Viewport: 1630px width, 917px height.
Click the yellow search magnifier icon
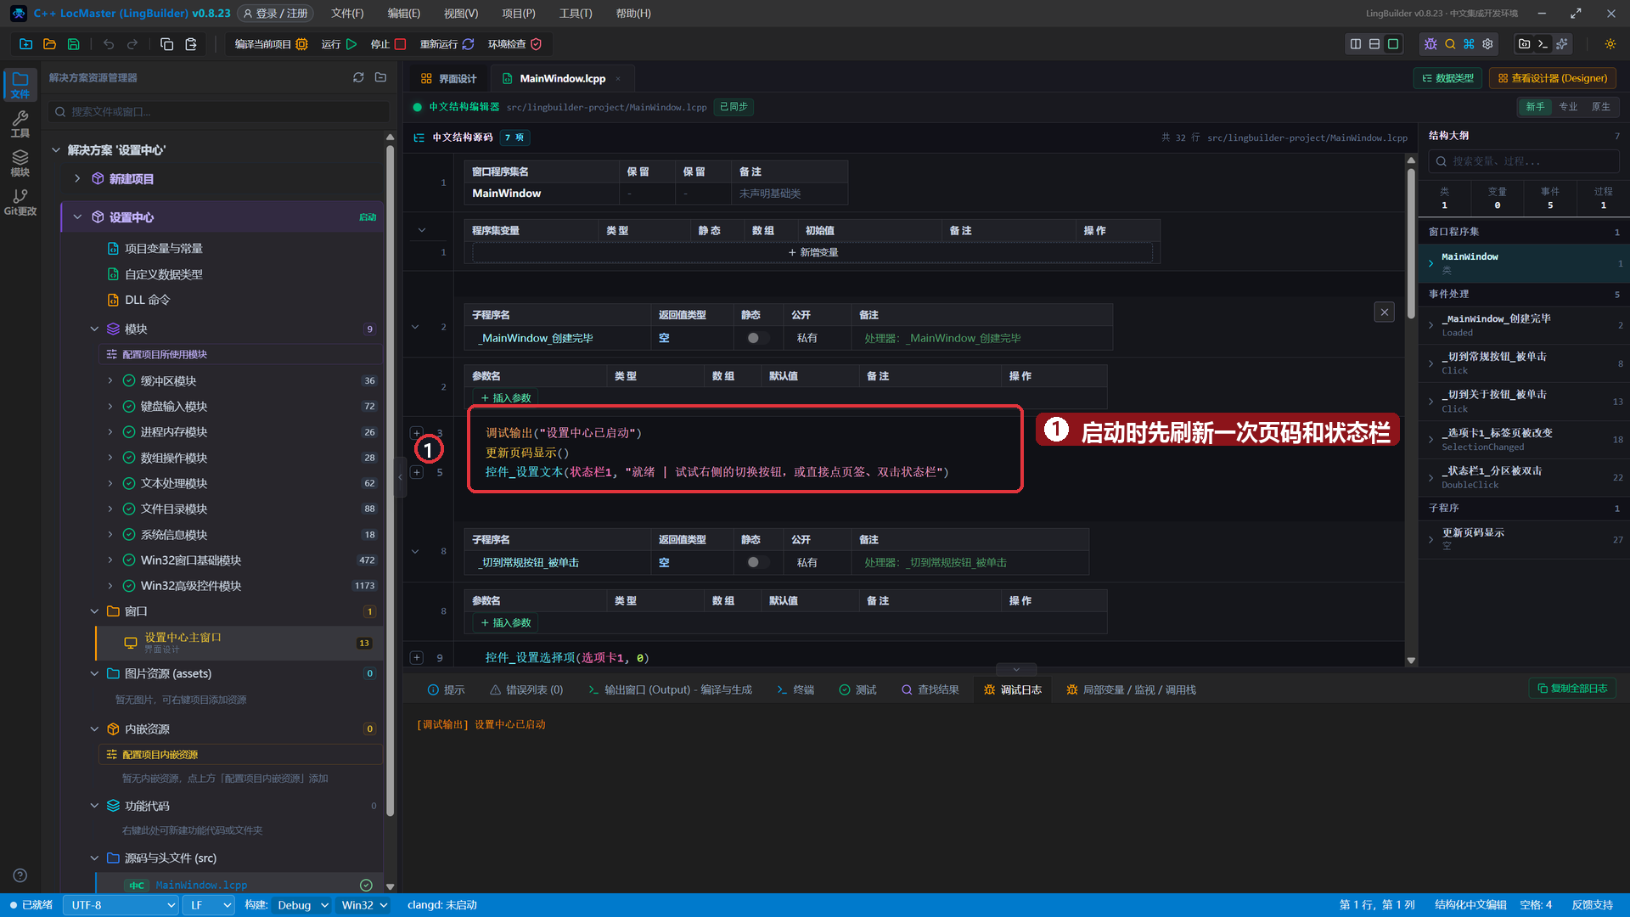point(1450,44)
